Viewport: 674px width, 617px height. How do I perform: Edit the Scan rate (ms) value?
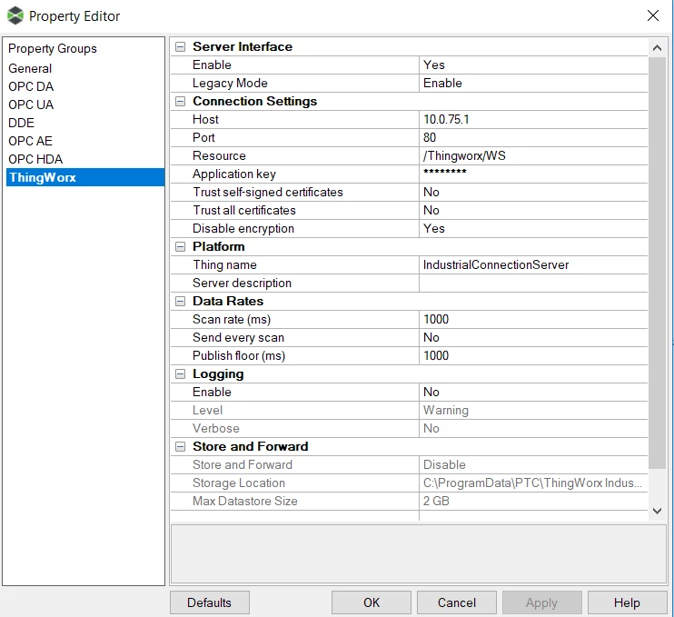533,319
